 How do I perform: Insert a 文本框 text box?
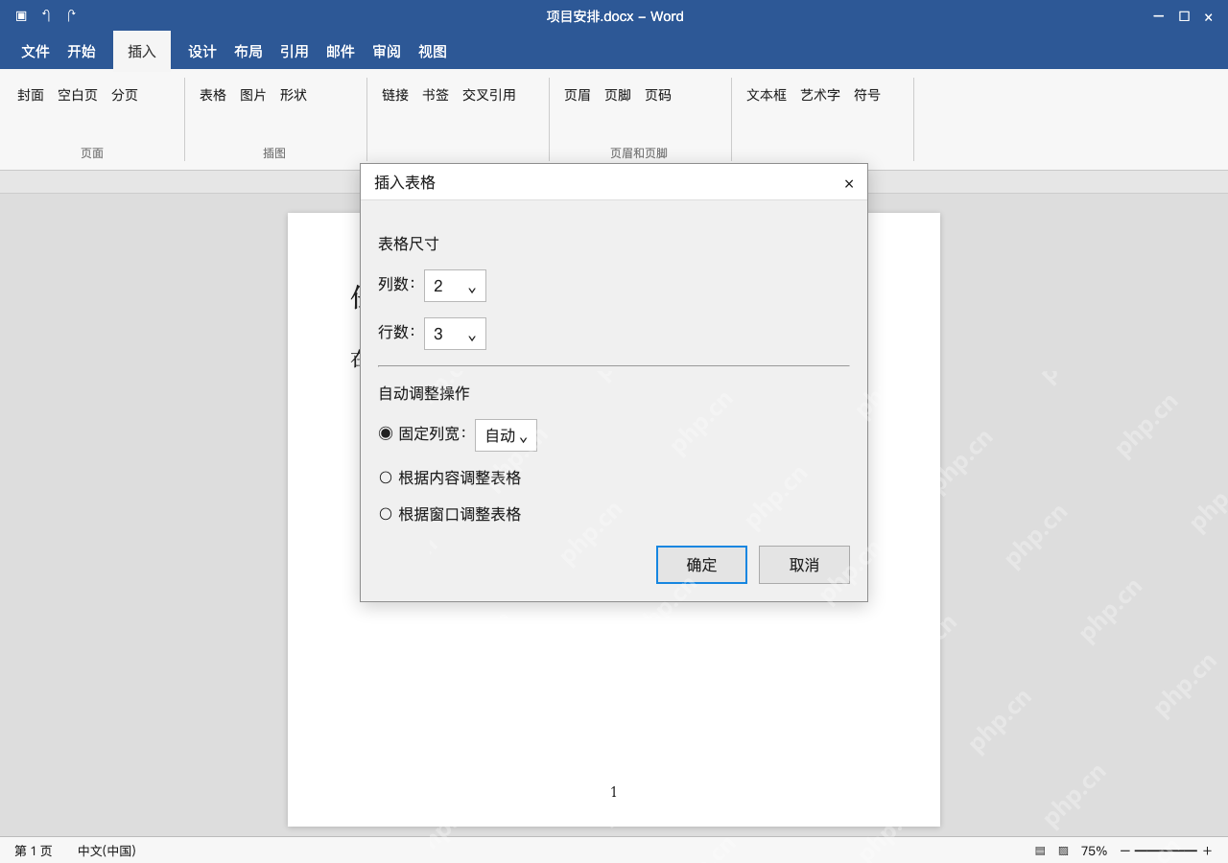767,95
